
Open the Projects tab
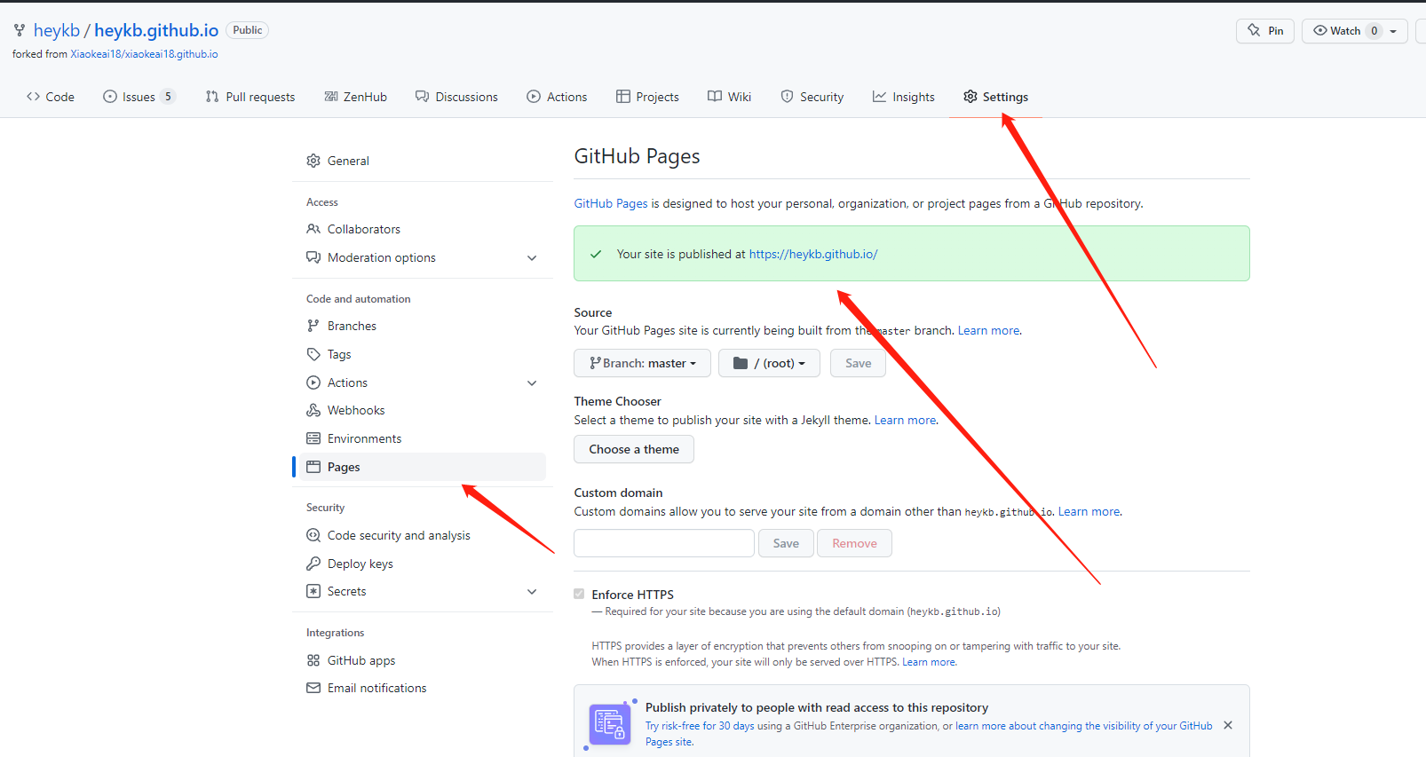pos(647,97)
